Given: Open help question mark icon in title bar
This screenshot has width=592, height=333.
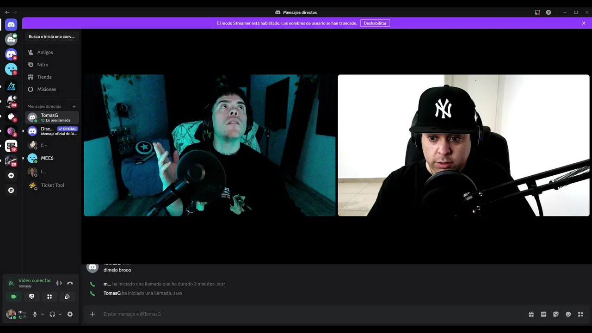Looking at the screenshot, I should [x=549, y=12].
